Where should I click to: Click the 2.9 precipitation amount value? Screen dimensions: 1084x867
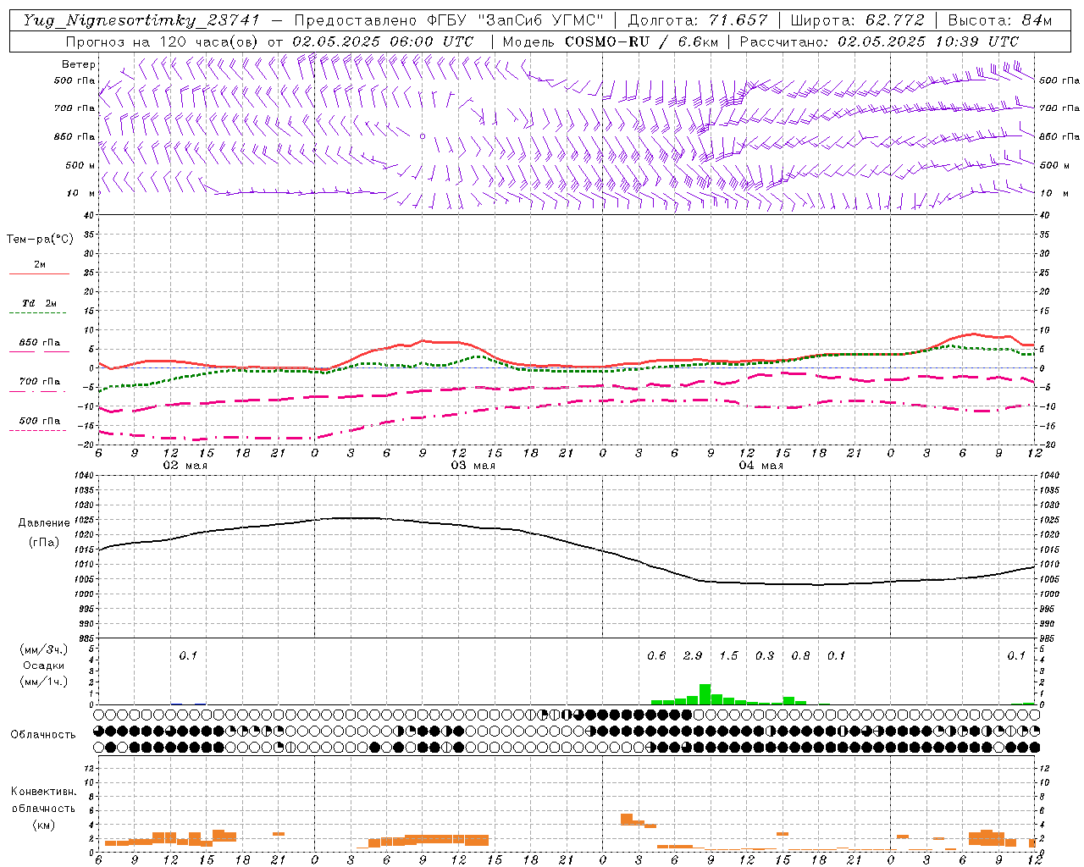[x=693, y=655]
